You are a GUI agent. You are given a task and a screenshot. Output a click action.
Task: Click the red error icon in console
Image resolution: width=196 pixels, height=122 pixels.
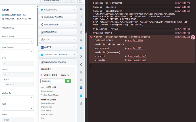coord(91,37)
